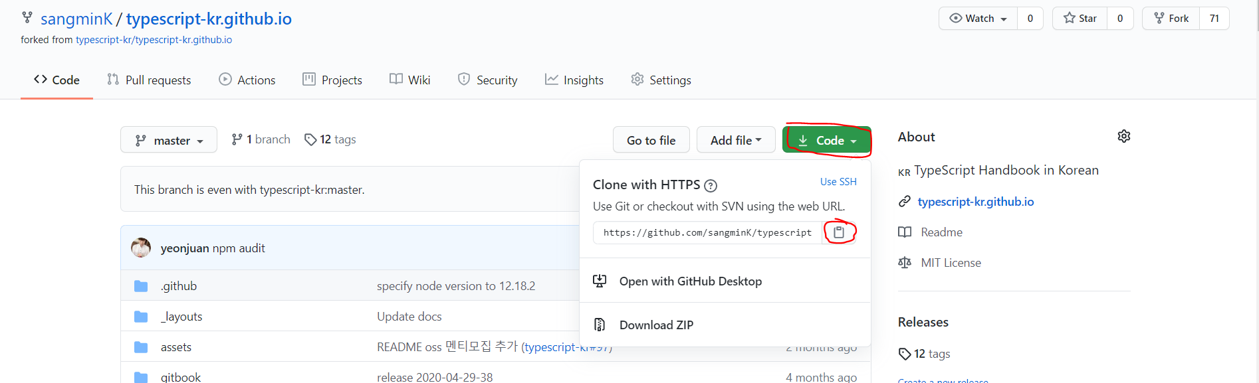Choose Open with GitHub Desktop
This screenshot has height=383, width=1259.
coord(691,281)
